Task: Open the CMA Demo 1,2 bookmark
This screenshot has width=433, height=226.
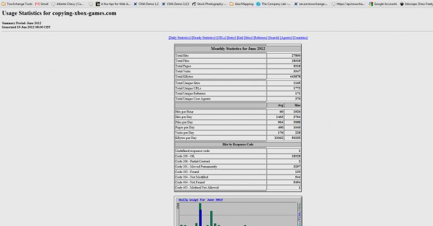Action: [x=146, y=4]
